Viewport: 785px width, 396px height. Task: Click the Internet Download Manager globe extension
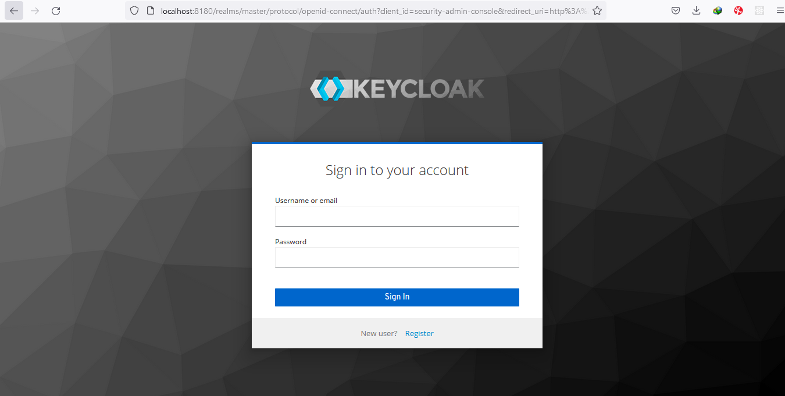pyautogui.click(x=718, y=10)
